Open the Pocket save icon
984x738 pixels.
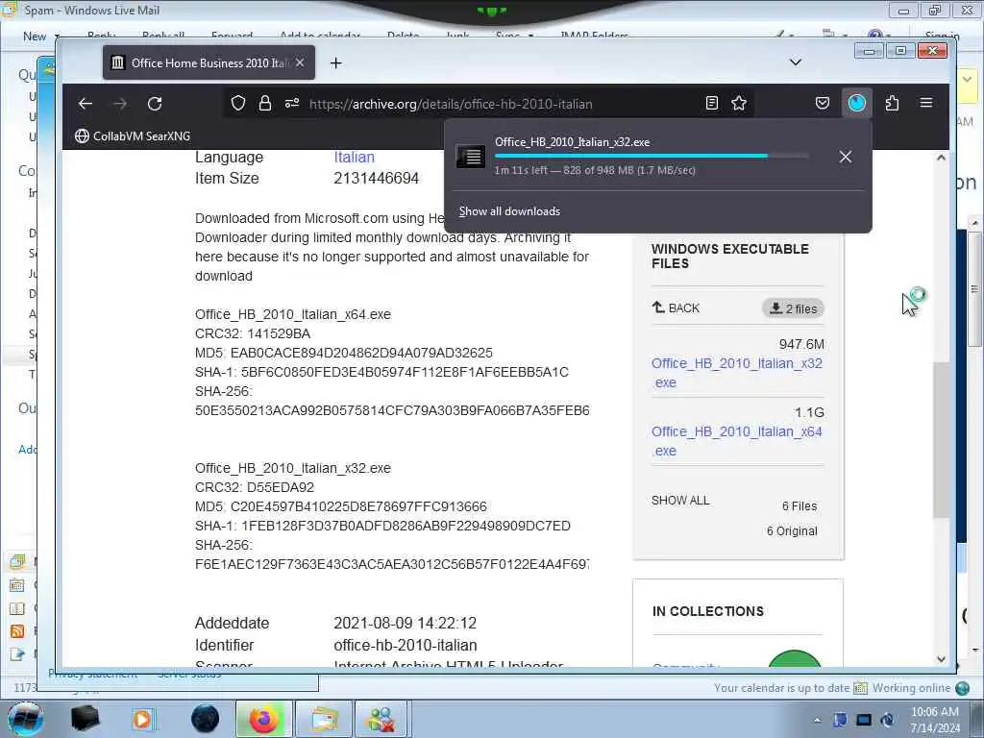[823, 104]
